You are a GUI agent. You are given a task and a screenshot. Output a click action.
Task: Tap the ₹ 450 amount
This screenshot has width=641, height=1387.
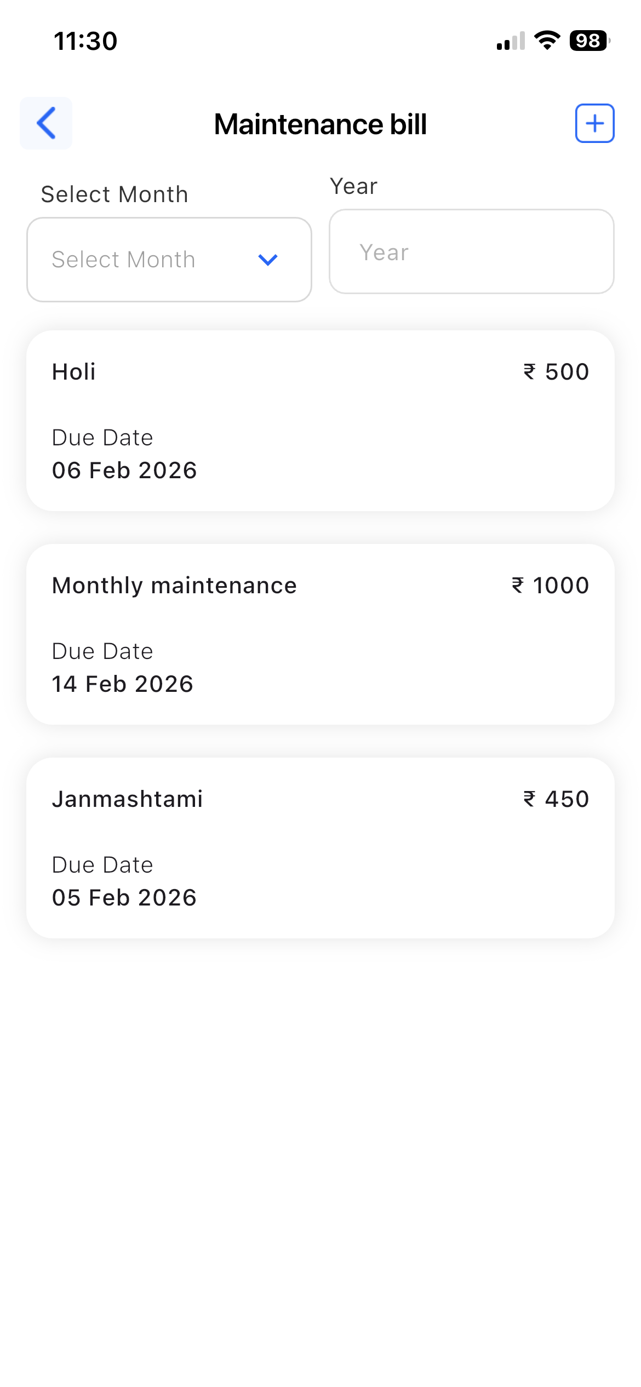click(556, 799)
